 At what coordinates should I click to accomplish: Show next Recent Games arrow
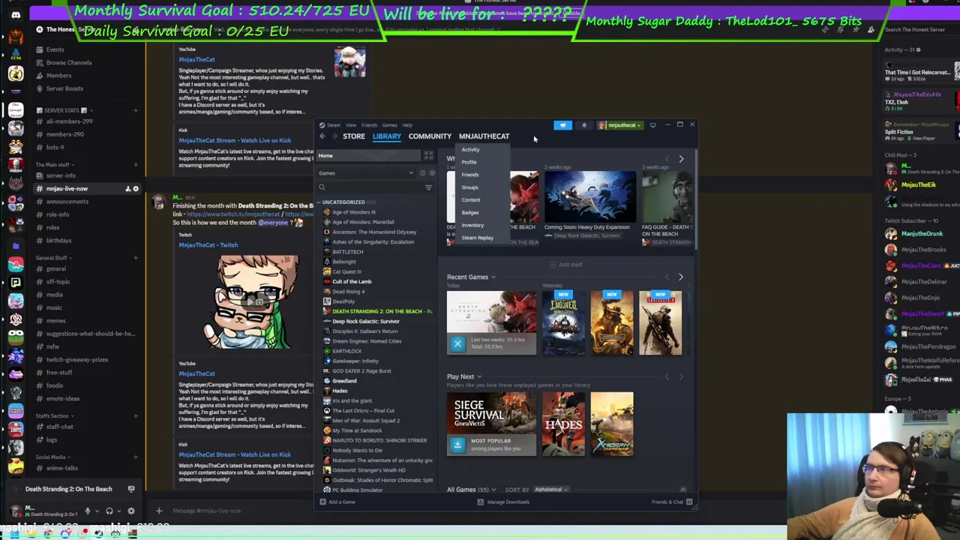click(x=680, y=277)
